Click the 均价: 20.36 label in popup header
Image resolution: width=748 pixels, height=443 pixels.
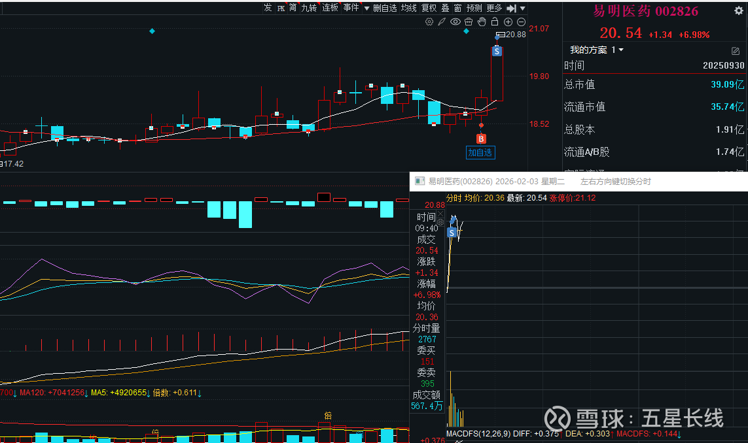(x=484, y=198)
